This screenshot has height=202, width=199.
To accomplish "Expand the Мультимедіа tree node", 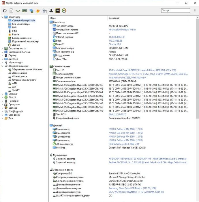I will point(2,62).
